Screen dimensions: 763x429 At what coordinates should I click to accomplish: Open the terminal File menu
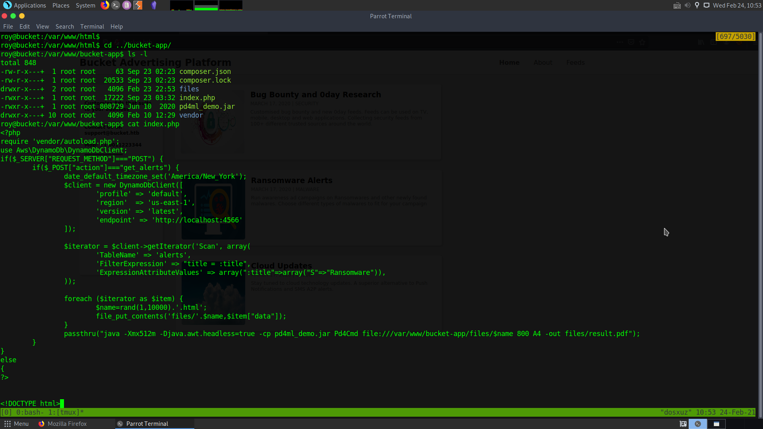pos(8,27)
